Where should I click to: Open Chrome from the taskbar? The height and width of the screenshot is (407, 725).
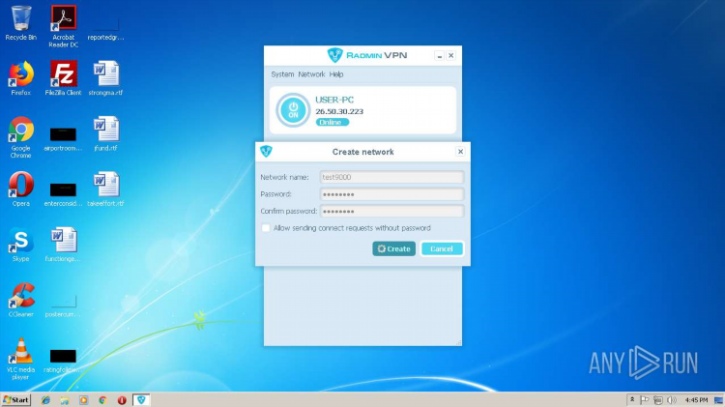click(x=102, y=400)
